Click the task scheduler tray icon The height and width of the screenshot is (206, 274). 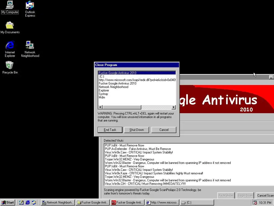click(255, 203)
